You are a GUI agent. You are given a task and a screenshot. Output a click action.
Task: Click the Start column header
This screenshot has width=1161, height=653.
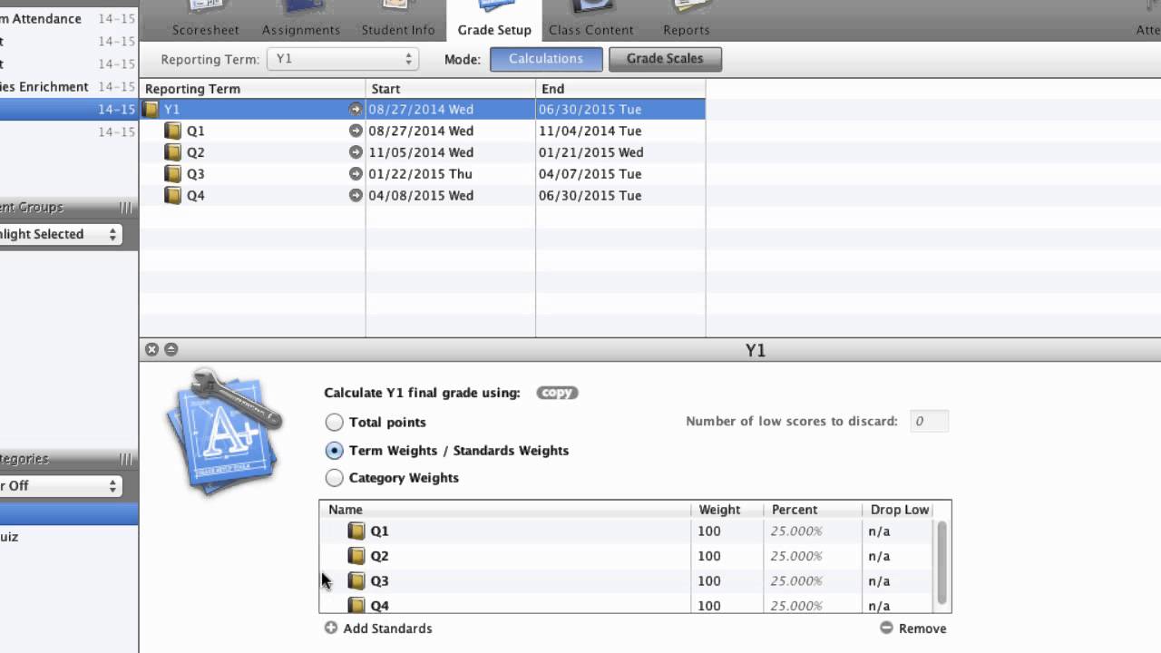(x=451, y=89)
